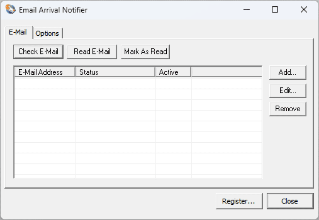Click the Edit... button

pos(288,90)
